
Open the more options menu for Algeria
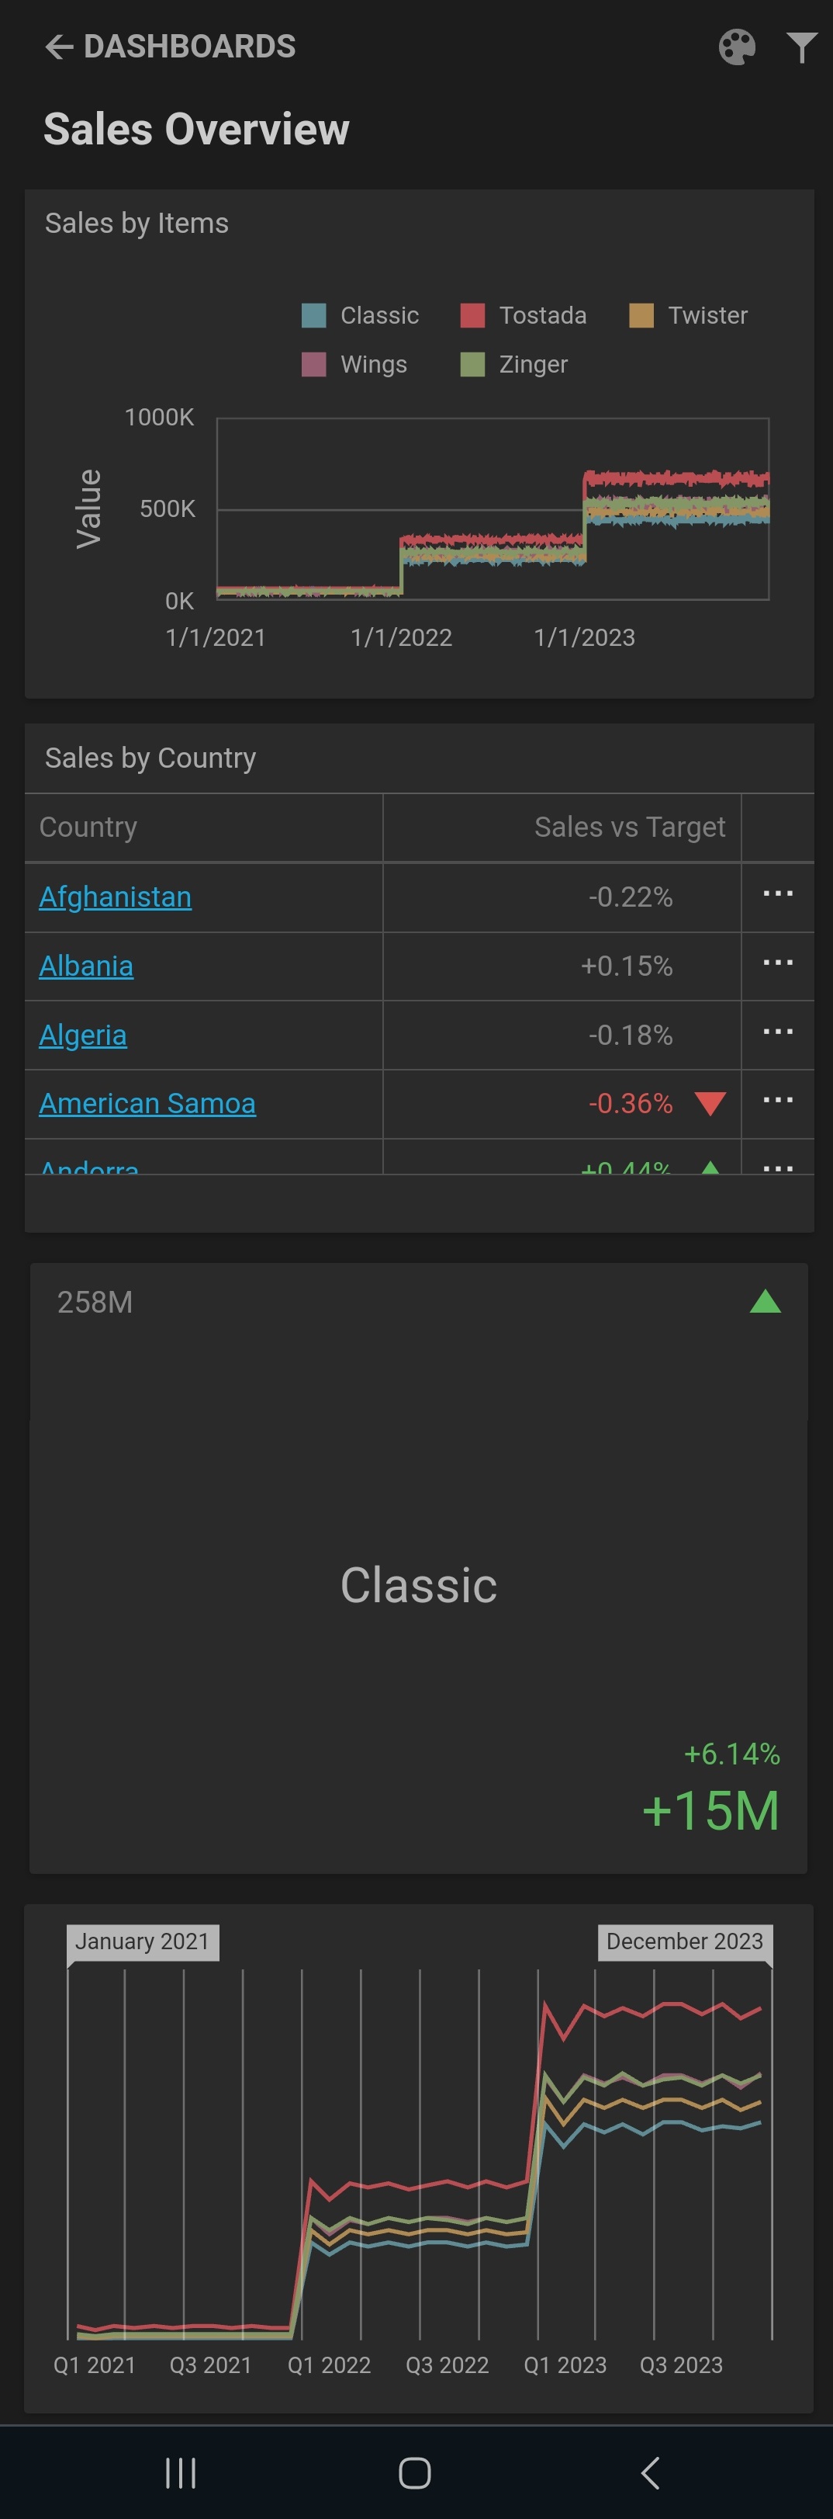click(777, 1032)
